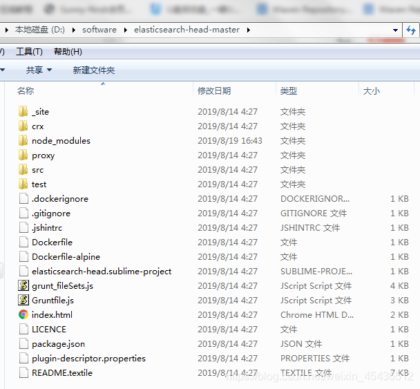Click the SUBLIME-PROJE... type cell
Viewport: 420px width, 389px height.
pos(316,272)
